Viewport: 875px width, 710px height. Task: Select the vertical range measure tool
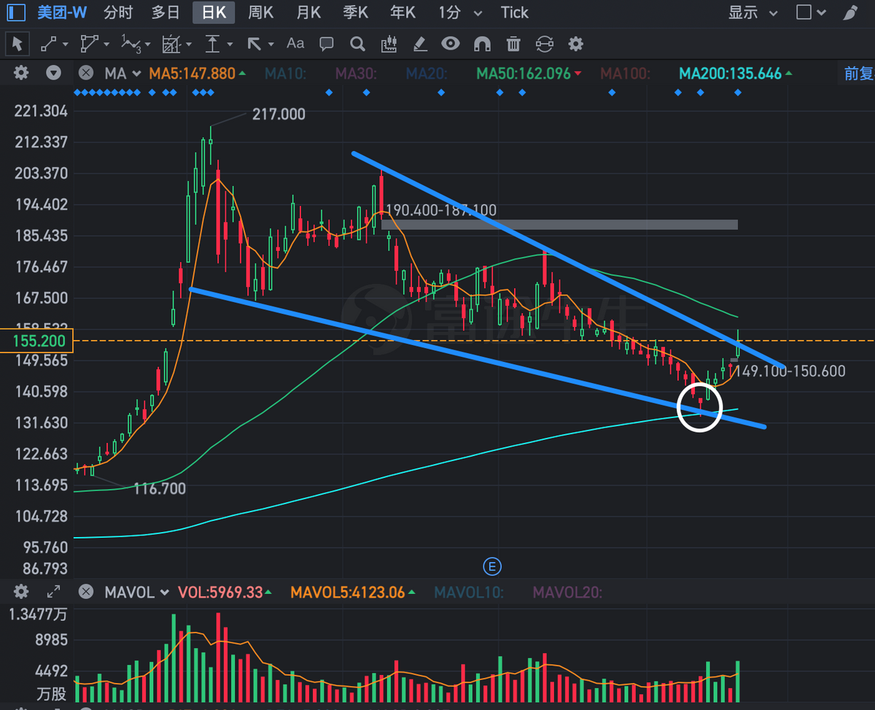coord(212,44)
